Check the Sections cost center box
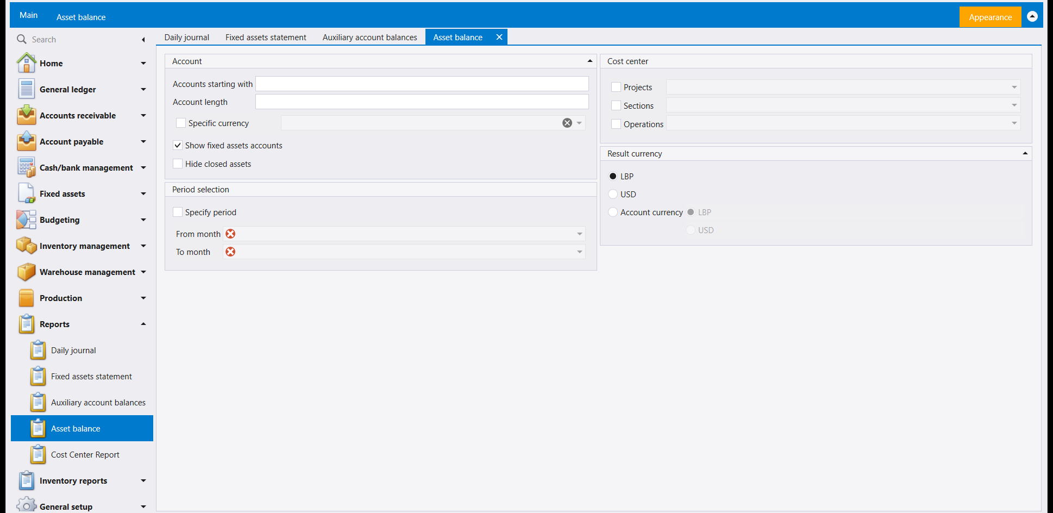 coord(616,105)
